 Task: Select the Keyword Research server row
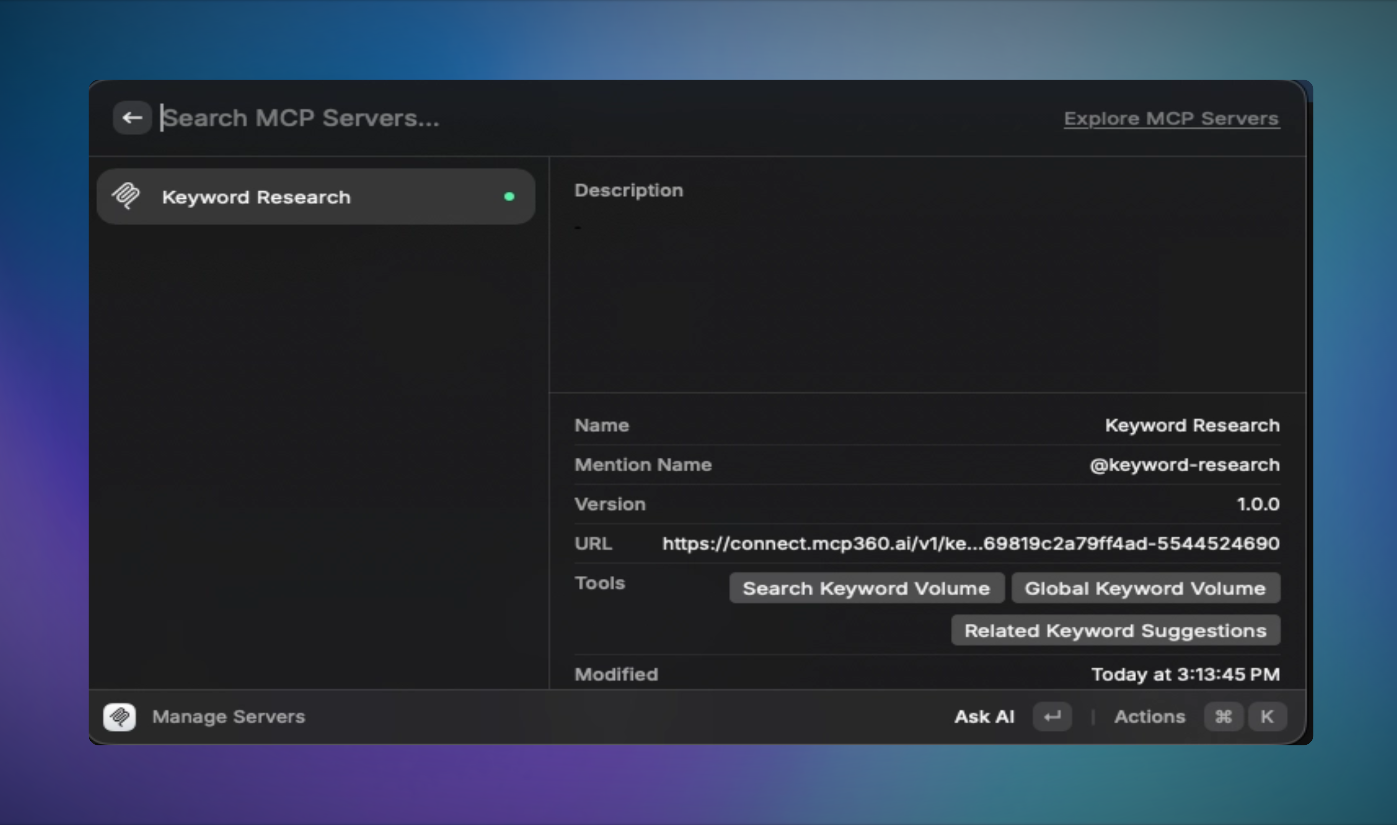pyautogui.click(x=316, y=197)
